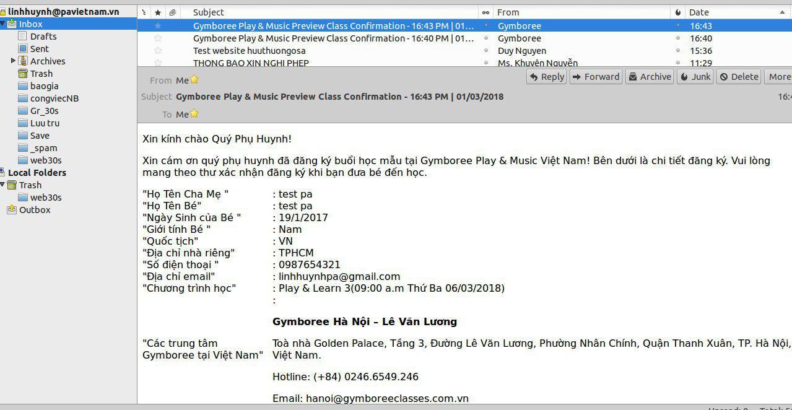Click the Play & Learn 3 class schedule line

tap(391, 288)
